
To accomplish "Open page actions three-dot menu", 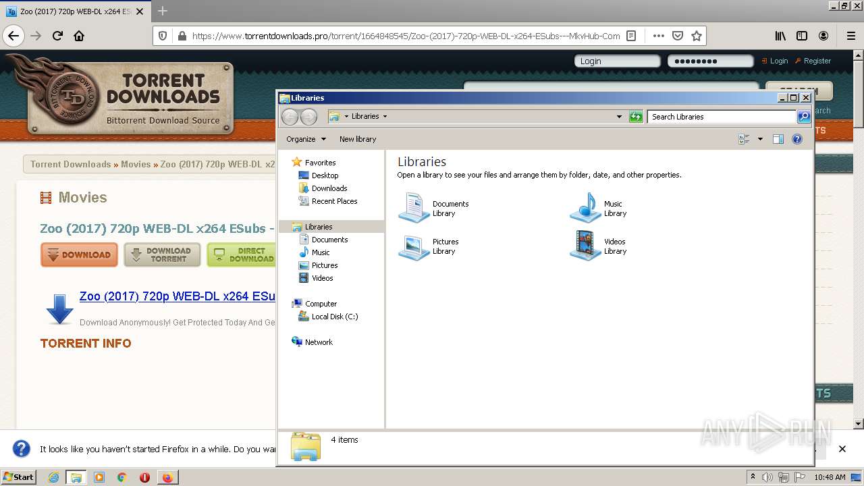I will click(658, 36).
